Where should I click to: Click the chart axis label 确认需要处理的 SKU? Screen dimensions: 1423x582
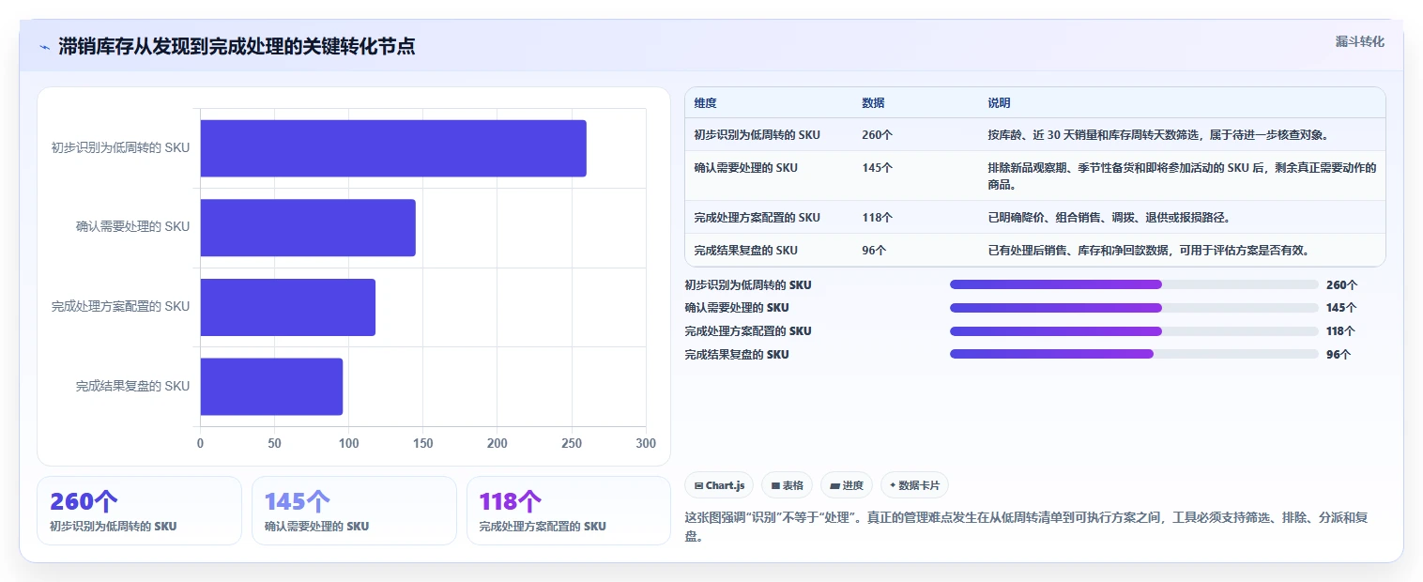[x=132, y=226]
